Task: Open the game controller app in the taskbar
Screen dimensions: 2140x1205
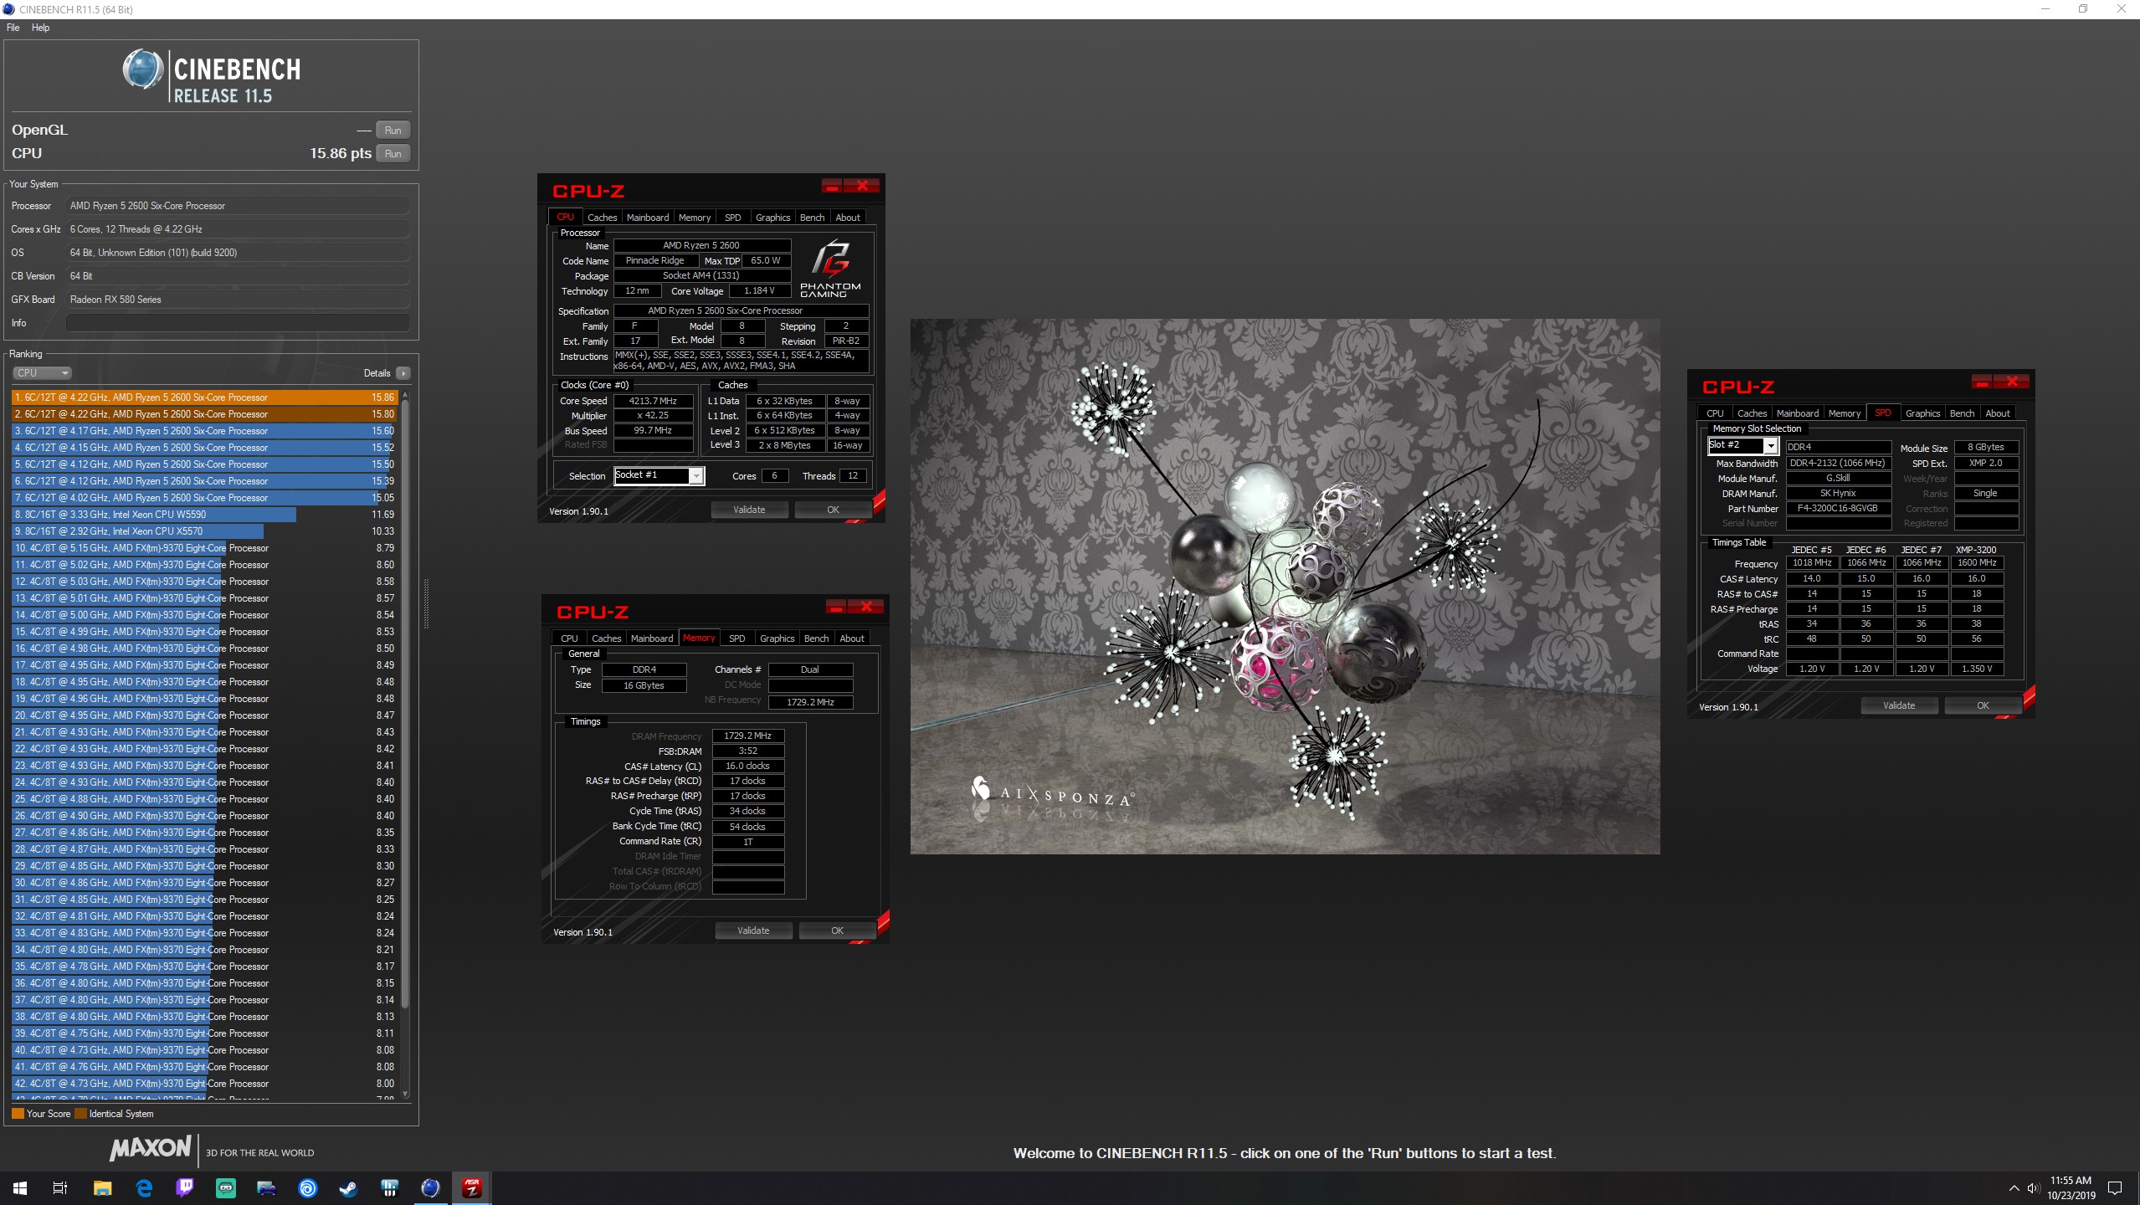Action: pos(267,1187)
